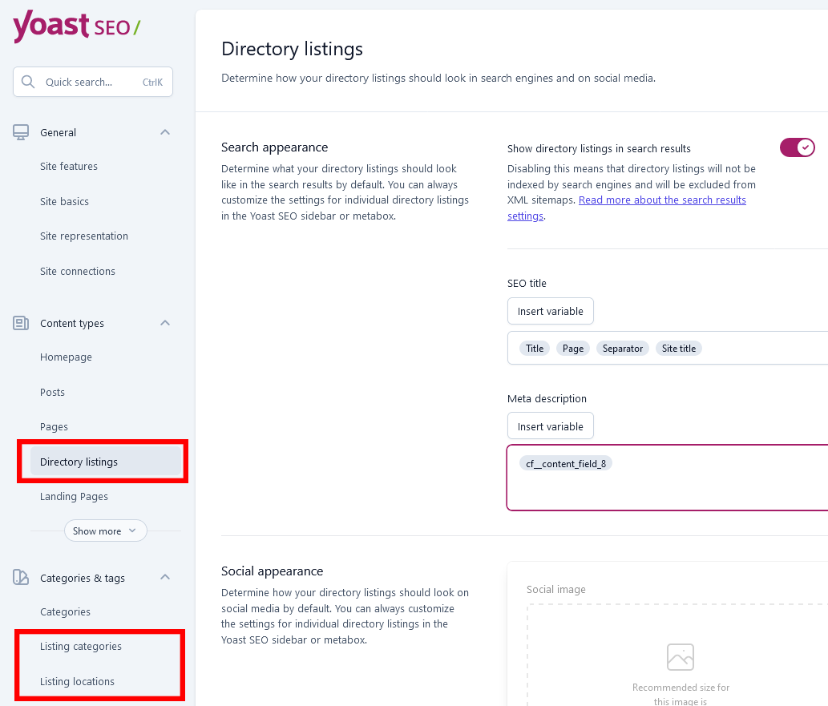Open Listing categories settings

pos(81,647)
